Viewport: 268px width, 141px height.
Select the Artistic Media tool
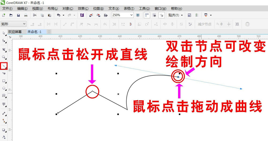click(x=3, y=73)
